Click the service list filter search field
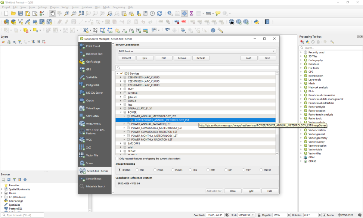The image size is (363, 218). (x=197, y=68)
